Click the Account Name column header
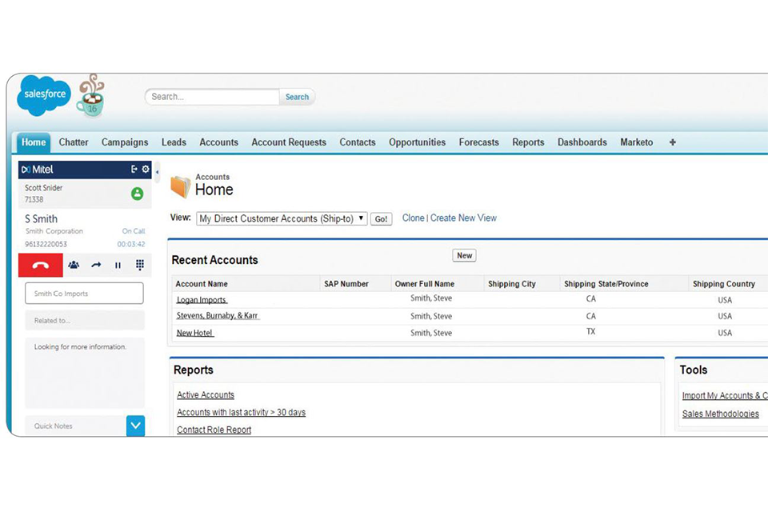 202,284
